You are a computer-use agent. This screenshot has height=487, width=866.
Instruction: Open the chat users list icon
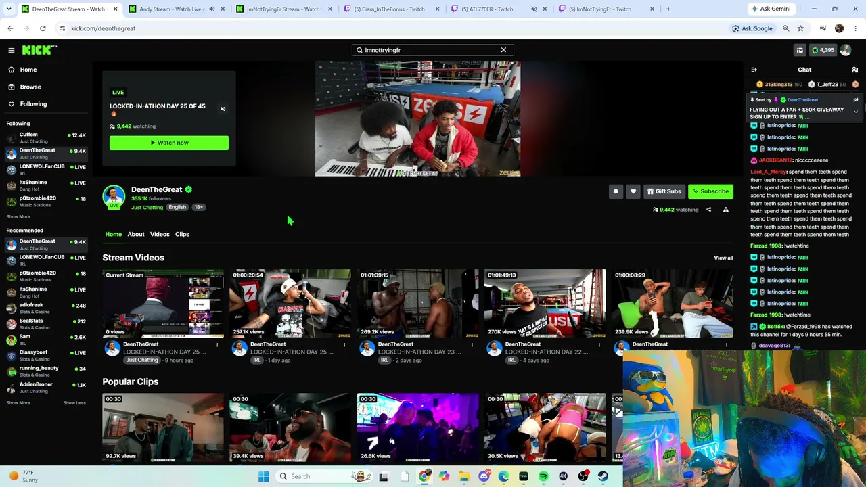click(855, 70)
